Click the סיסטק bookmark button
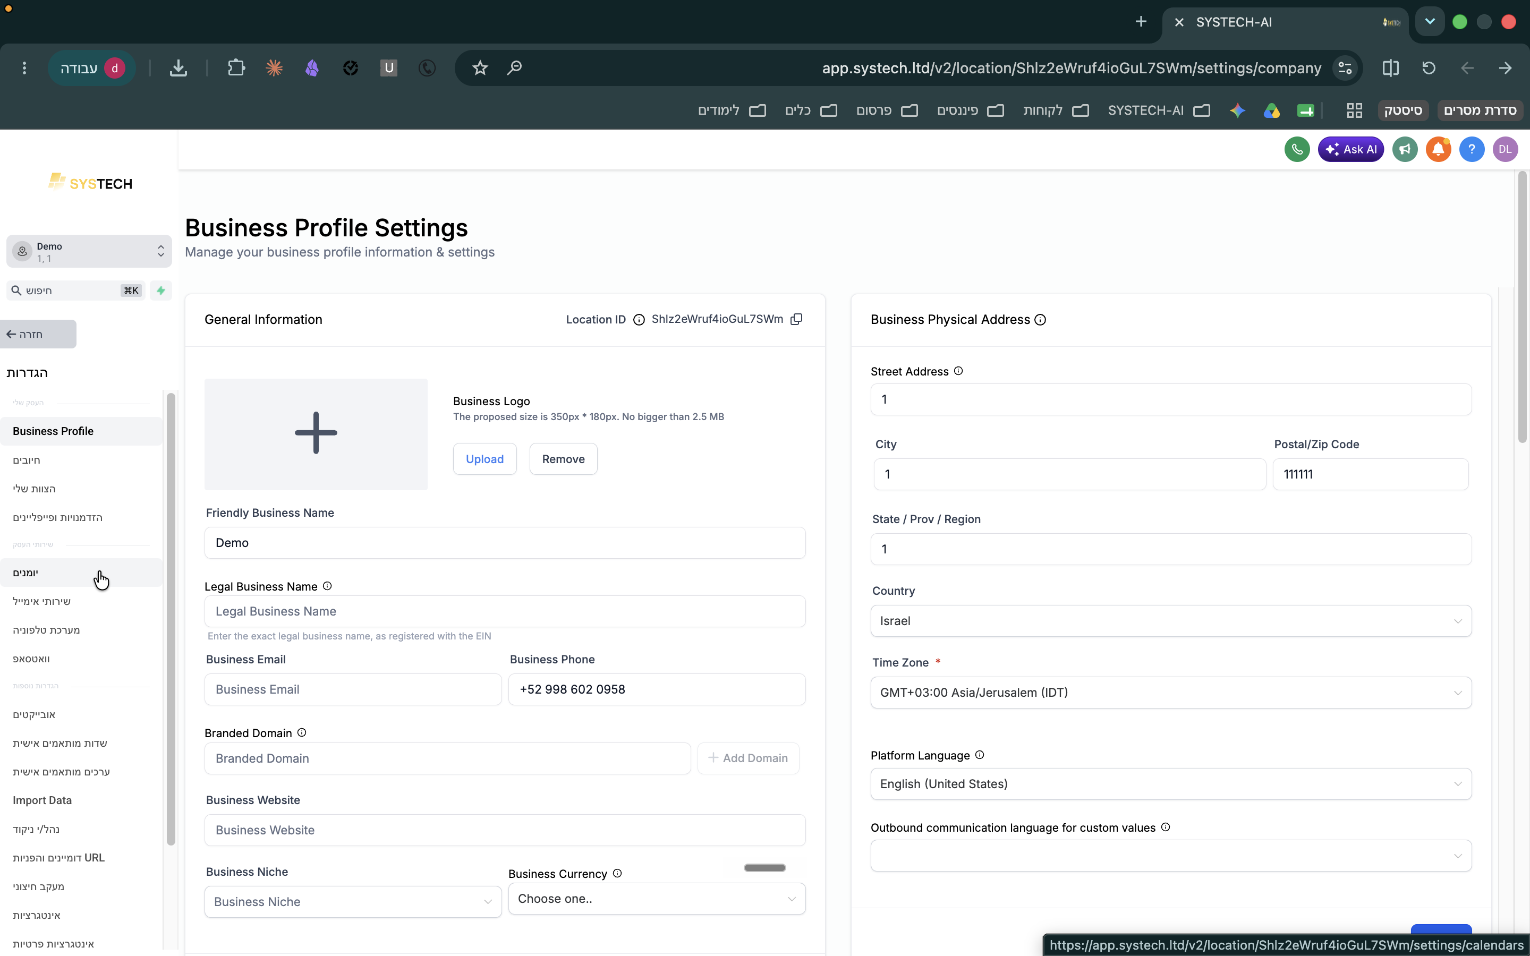This screenshot has height=956, width=1530. click(1403, 110)
